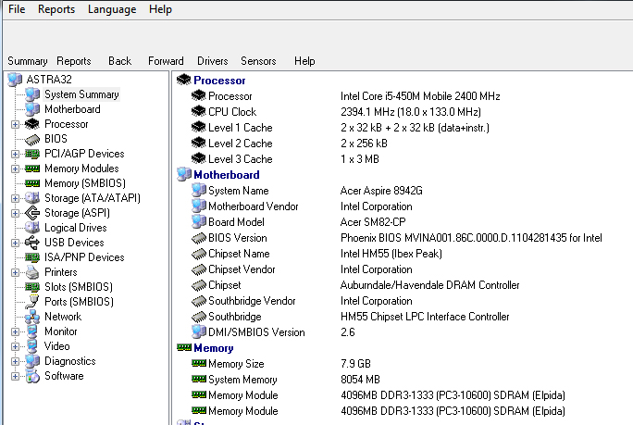Image resolution: width=633 pixels, height=425 pixels.
Task: Click the System Memory value 8054 MB
Action: [360, 380]
